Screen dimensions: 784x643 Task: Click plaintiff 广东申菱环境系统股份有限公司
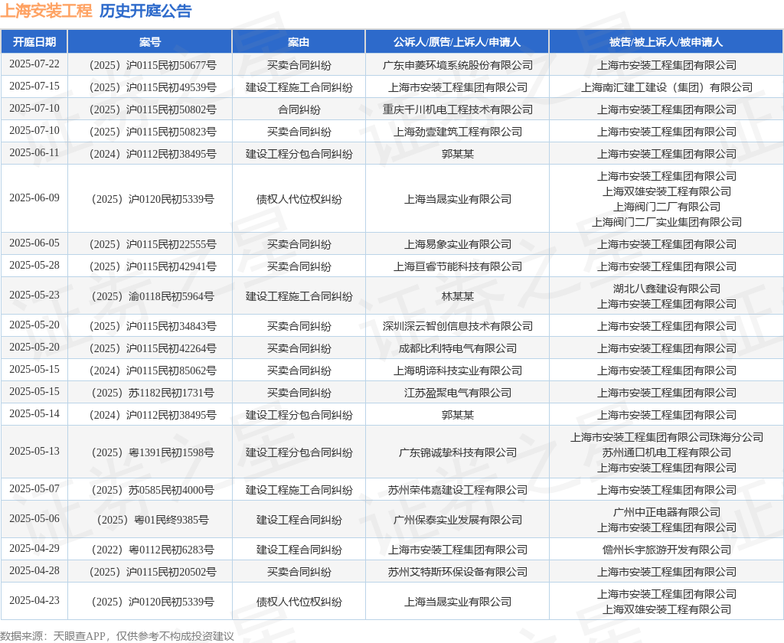coord(458,65)
